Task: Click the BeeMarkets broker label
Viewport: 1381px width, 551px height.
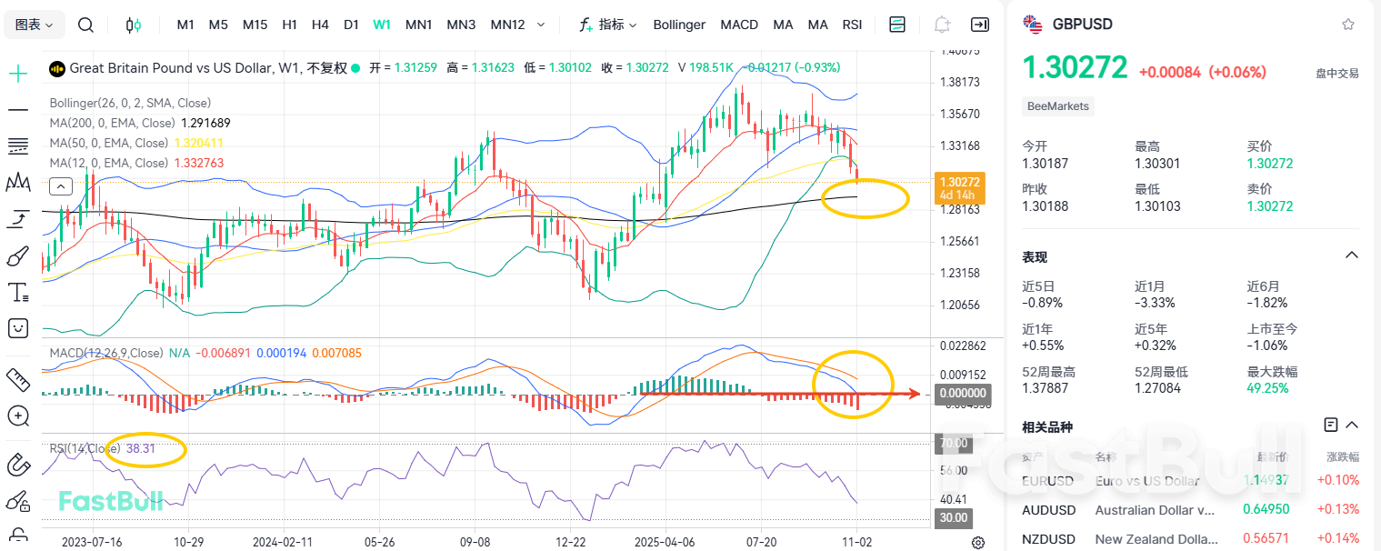Action: [1057, 106]
